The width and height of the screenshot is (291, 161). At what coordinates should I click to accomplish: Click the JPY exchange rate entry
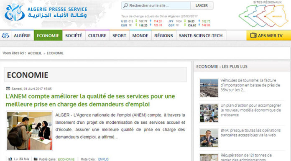tap(189, 21)
